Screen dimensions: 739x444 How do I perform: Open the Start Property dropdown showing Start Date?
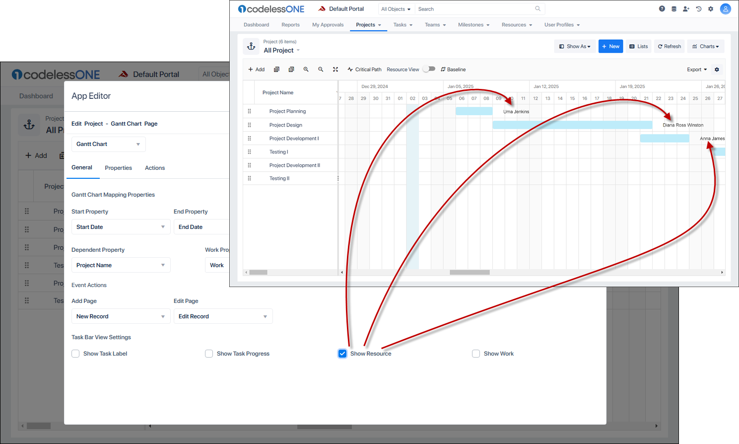click(x=121, y=227)
